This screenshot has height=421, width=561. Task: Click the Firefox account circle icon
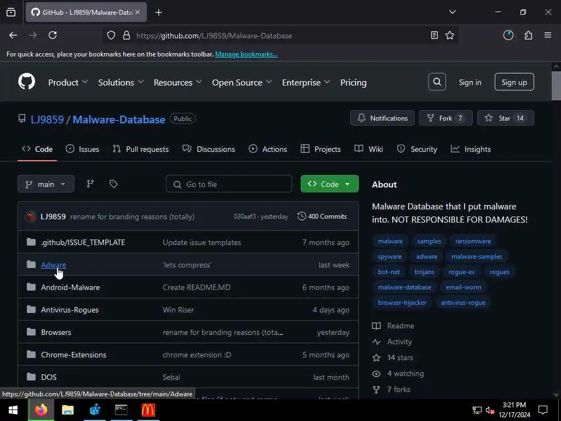pyautogui.click(x=508, y=35)
